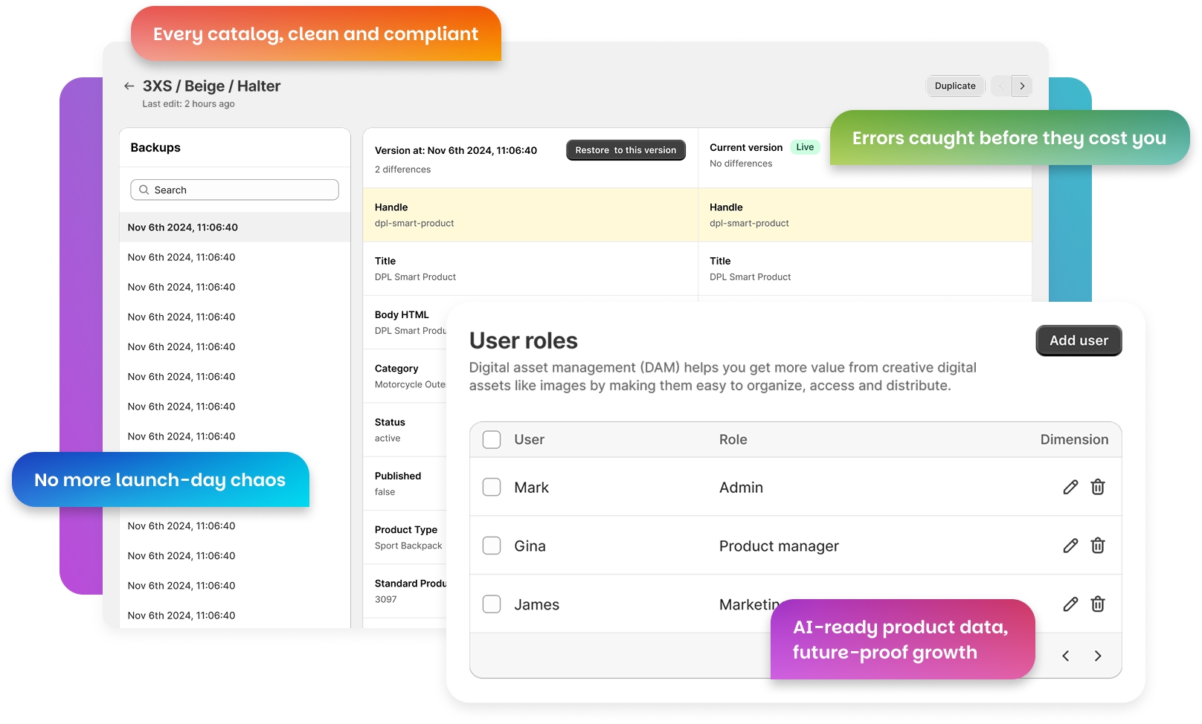Tick the checkbox next to Mark
This screenshot has height=724, width=1202.
pyautogui.click(x=492, y=488)
